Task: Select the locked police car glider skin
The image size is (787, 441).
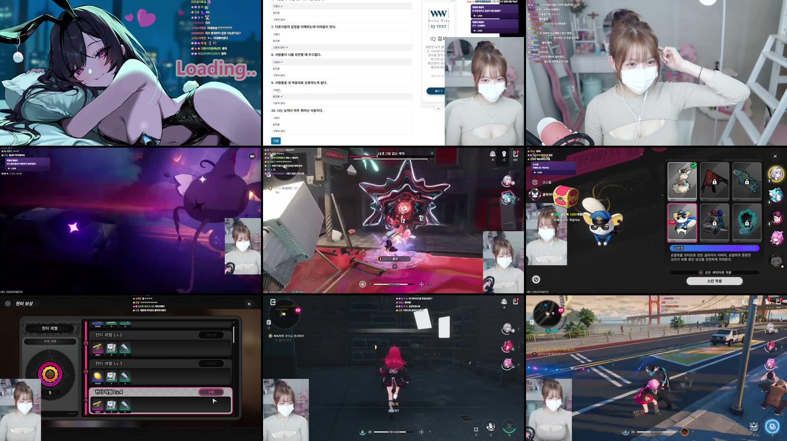Action: tap(714, 222)
